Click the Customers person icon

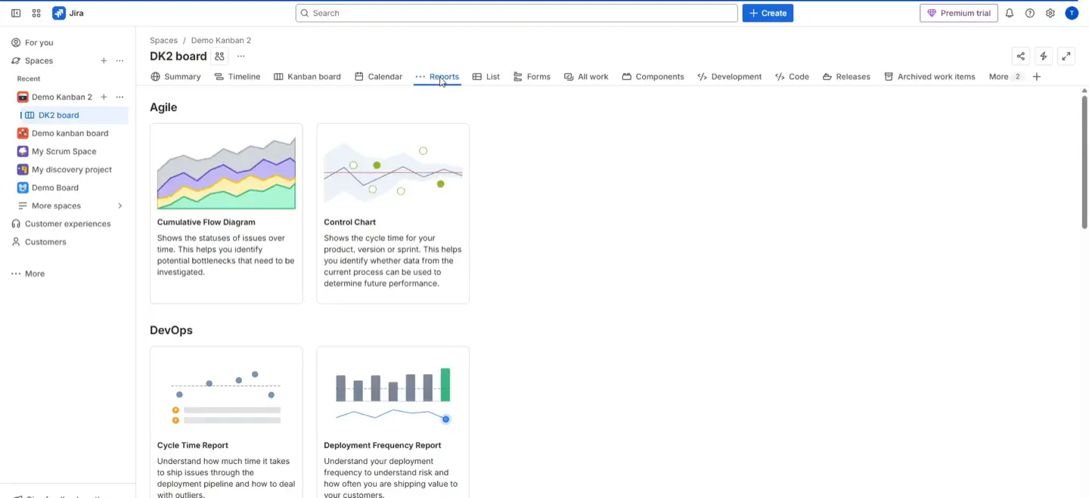point(16,242)
